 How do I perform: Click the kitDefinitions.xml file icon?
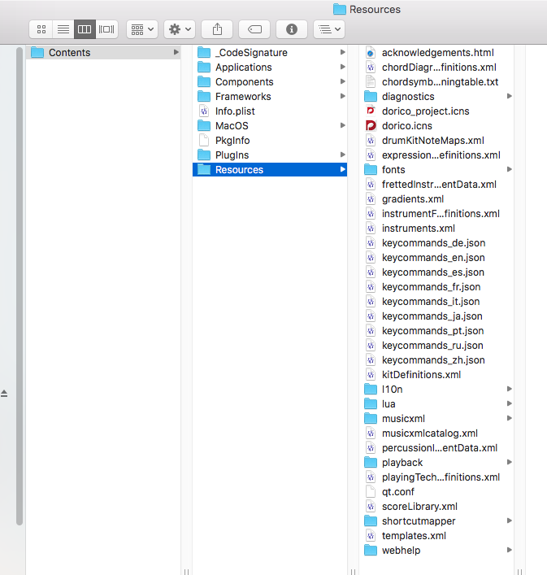pos(371,374)
